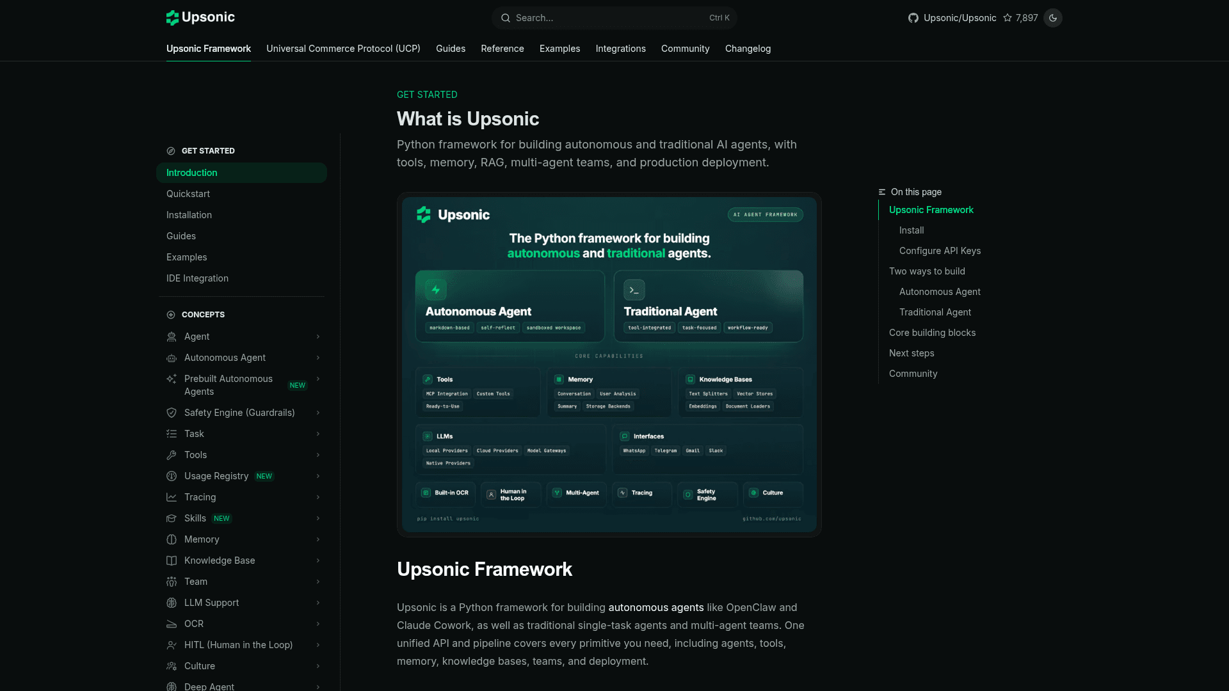Click the Concepts section header icon

171,315
